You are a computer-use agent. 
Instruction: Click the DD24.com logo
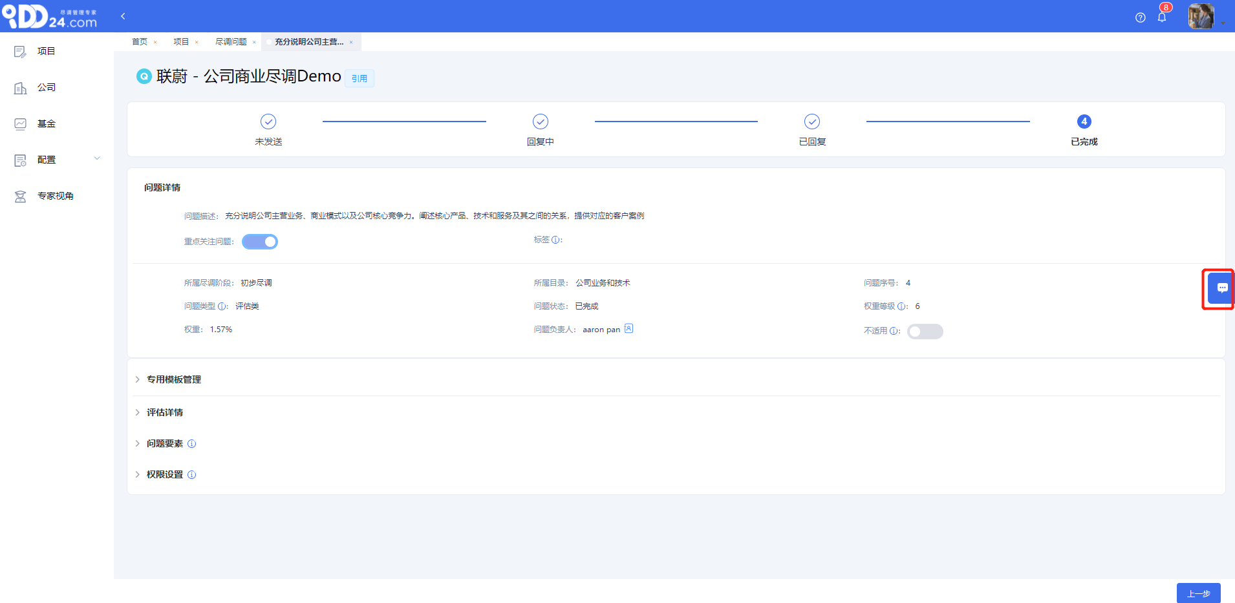pos(49,16)
